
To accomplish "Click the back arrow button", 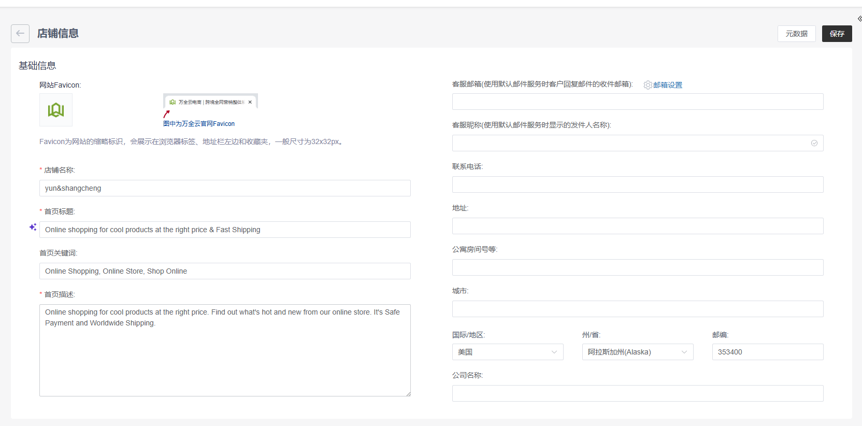I will (20, 34).
